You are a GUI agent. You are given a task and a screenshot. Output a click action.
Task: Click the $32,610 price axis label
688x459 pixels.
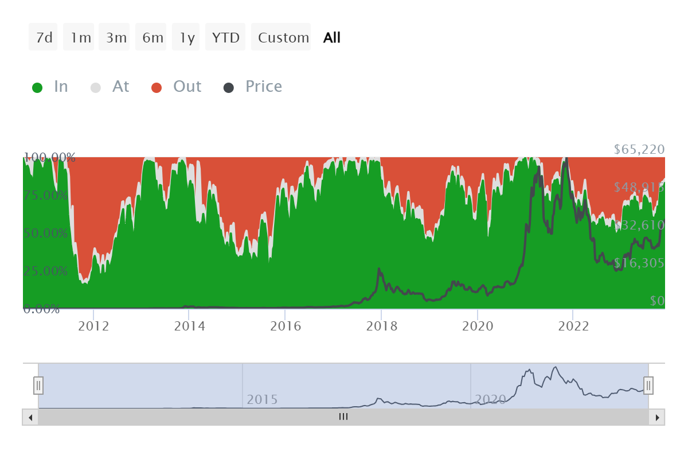coord(639,225)
